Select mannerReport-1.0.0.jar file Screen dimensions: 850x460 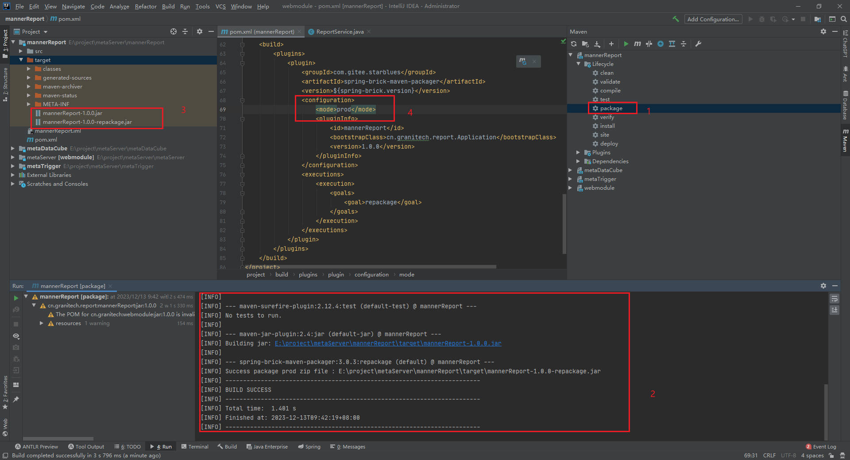click(72, 113)
